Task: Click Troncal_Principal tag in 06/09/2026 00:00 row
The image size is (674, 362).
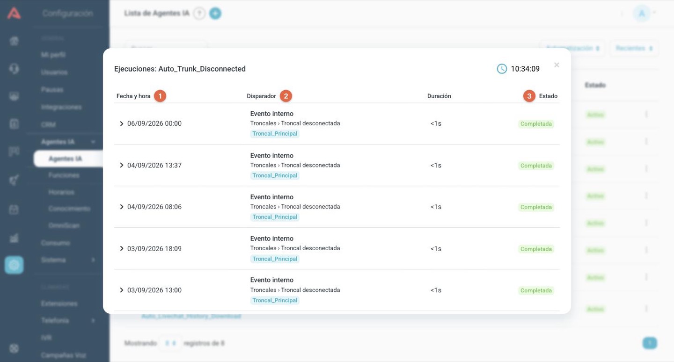Action: (275, 134)
